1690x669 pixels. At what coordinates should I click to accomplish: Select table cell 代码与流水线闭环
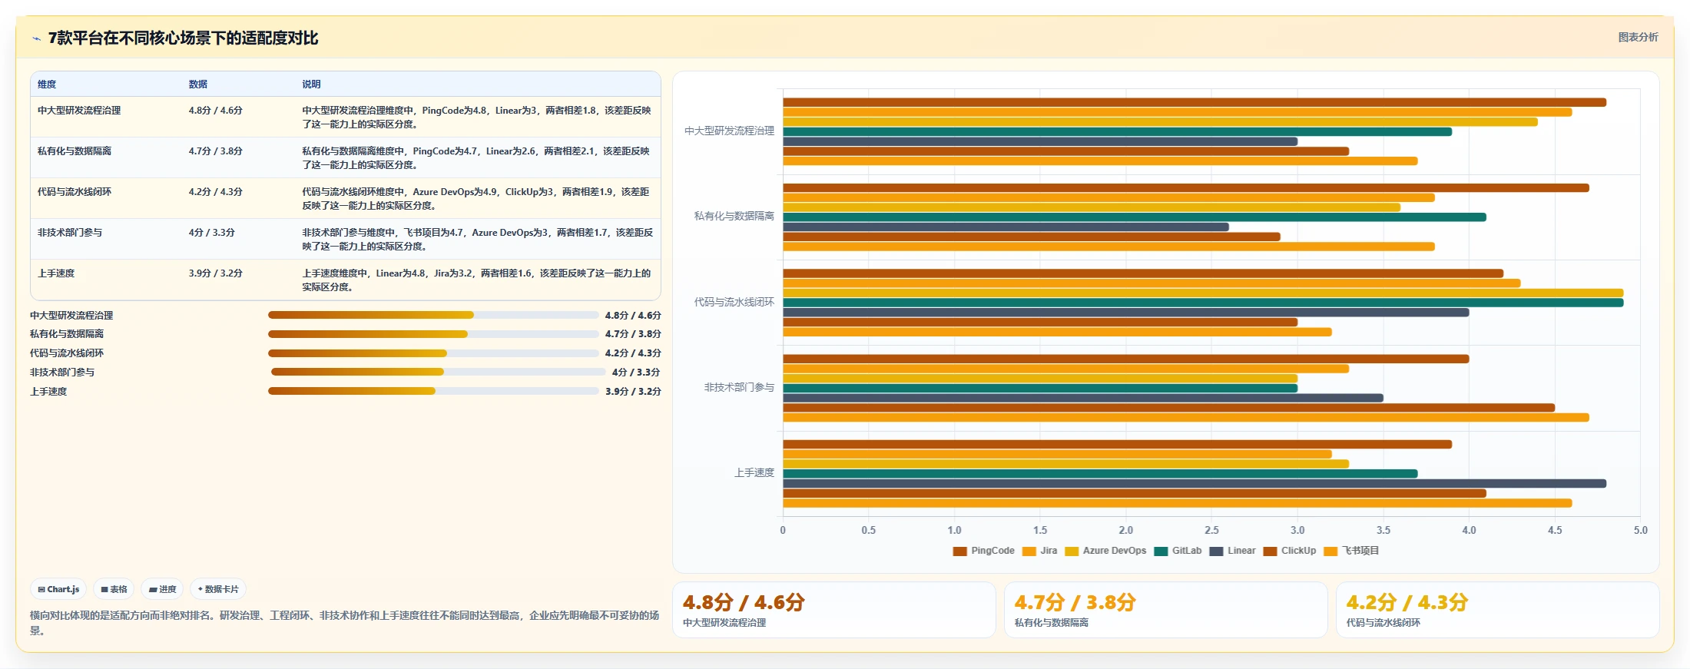coord(75,192)
